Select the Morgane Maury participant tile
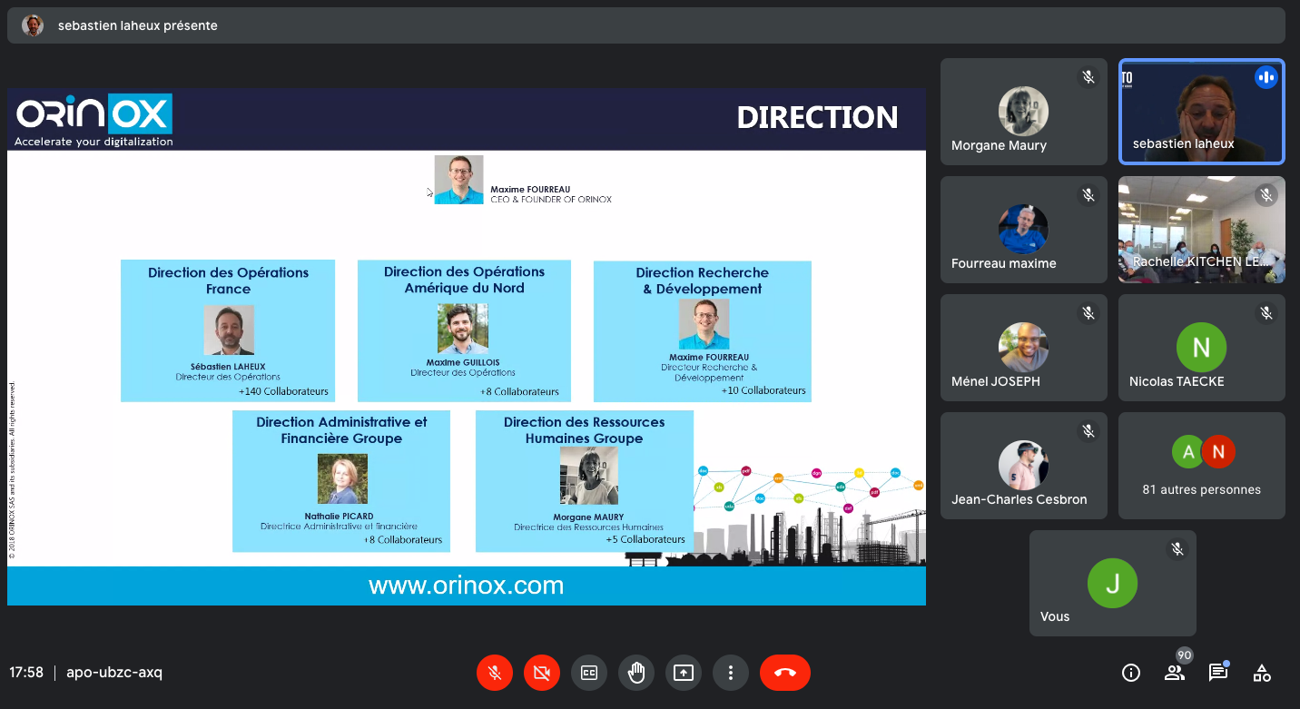The height and width of the screenshot is (709, 1300). [x=1024, y=112]
